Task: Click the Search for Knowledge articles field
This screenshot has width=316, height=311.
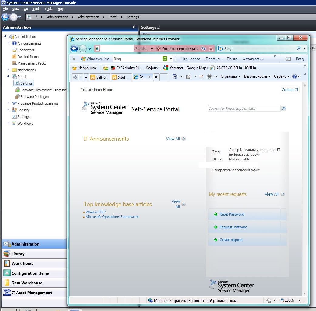Action: tap(244, 109)
